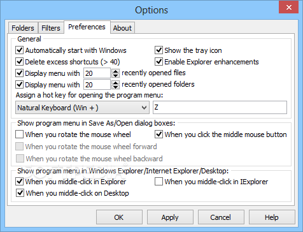The width and height of the screenshot is (303, 232).
Task: Decrease the recently opened folders count
Action: [115, 87]
